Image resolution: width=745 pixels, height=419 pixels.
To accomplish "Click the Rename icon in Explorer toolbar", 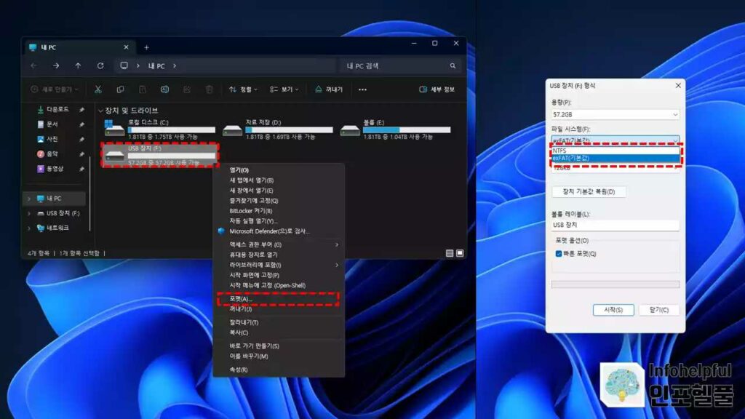I will click(x=164, y=89).
